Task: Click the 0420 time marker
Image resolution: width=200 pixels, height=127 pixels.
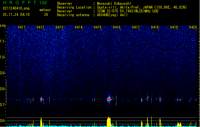Action: tap(193, 27)
